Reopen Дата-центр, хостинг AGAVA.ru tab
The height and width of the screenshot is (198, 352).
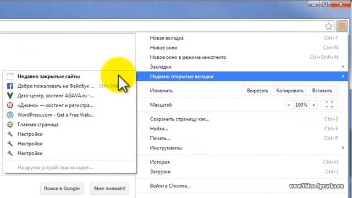[70, 96]
